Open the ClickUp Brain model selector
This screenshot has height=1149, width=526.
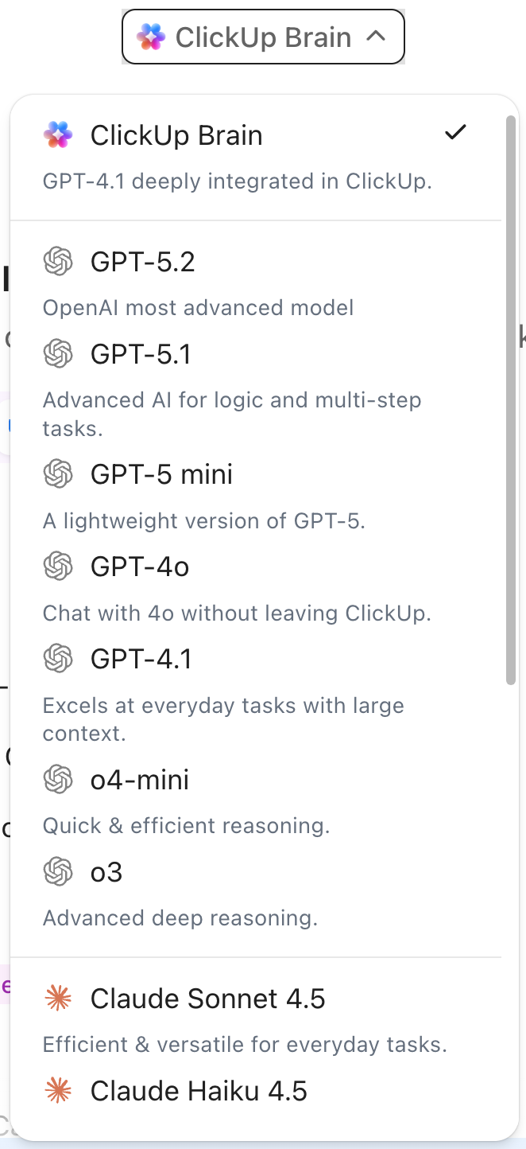coord(263,36)
